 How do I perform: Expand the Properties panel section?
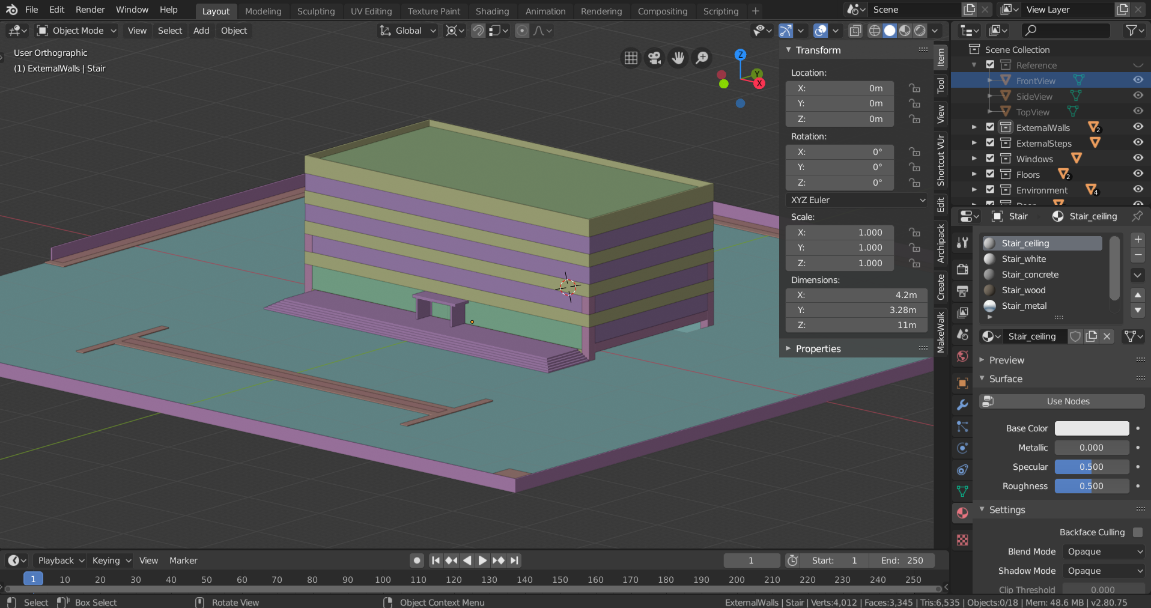click(x=818, y=348)
